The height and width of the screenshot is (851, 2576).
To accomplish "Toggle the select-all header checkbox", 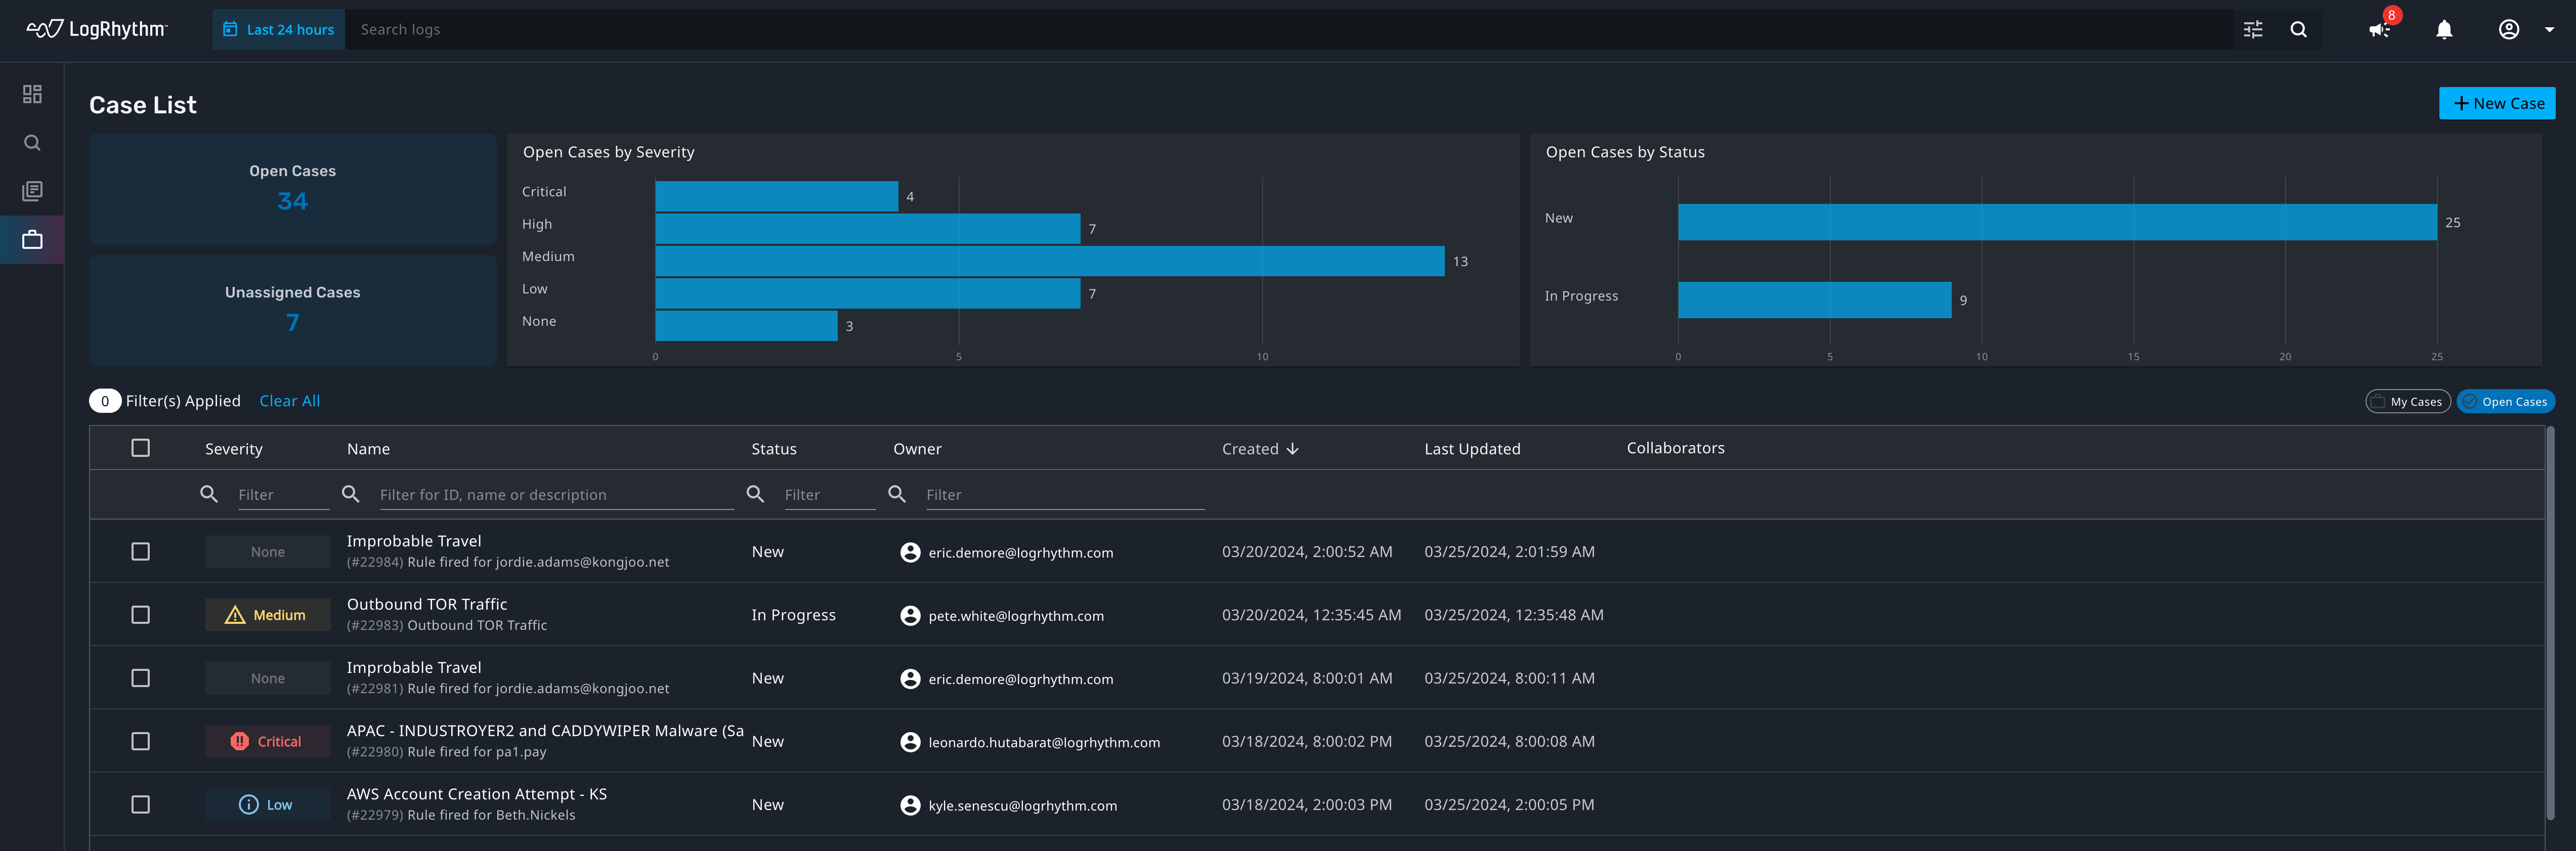I will [141, 448].
